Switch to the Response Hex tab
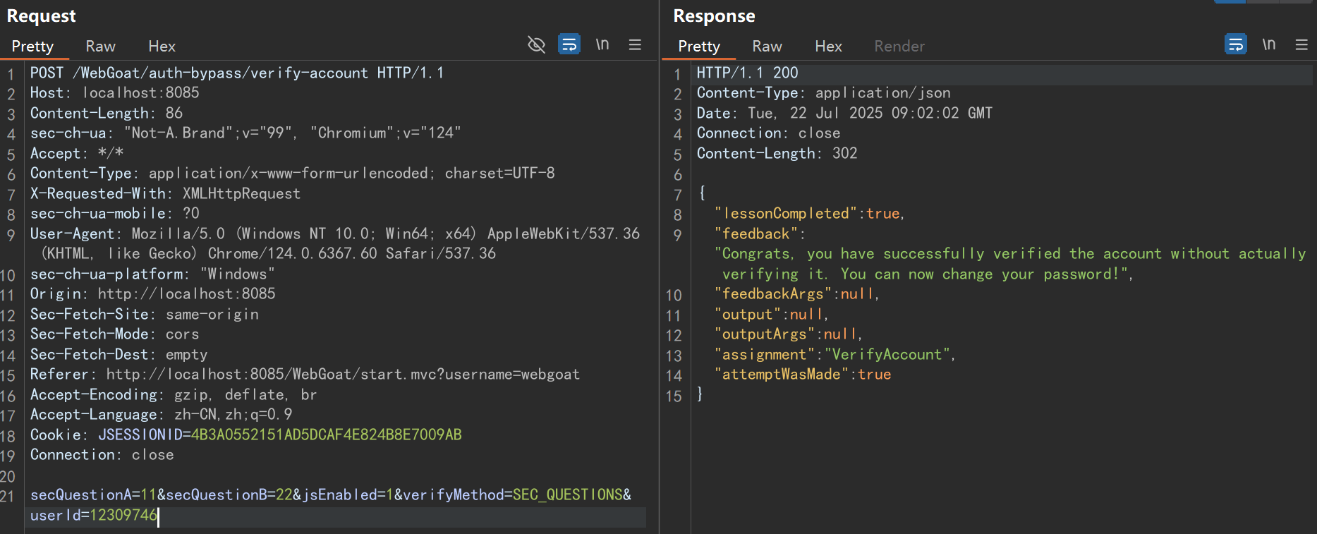 pyautogui.click(x=828, y=47)
